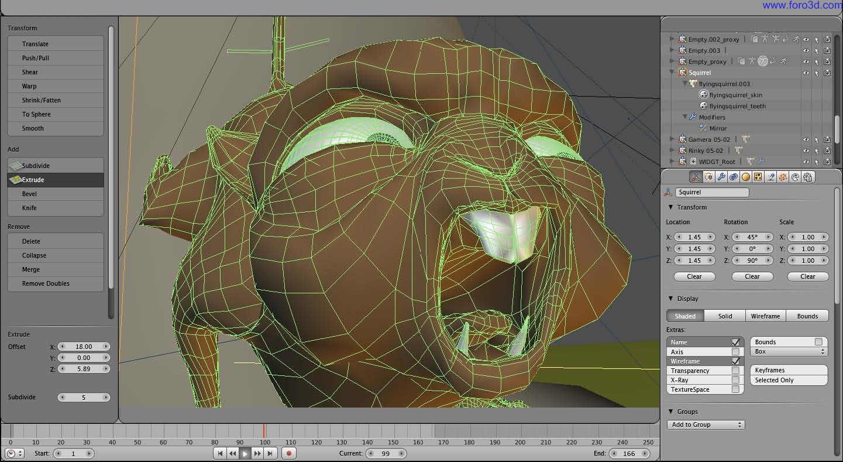Click the red record button in timeline
This screenshot has width=843, height=462.
coord(288,453)
